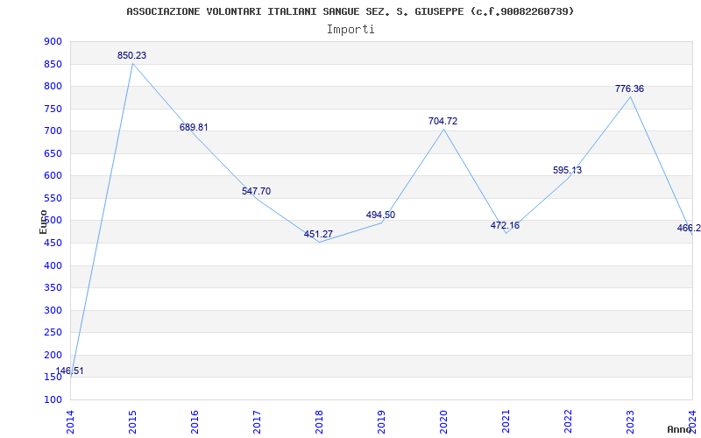
Task: Click the 2014 x-axis year label
Action: (70, 421)
